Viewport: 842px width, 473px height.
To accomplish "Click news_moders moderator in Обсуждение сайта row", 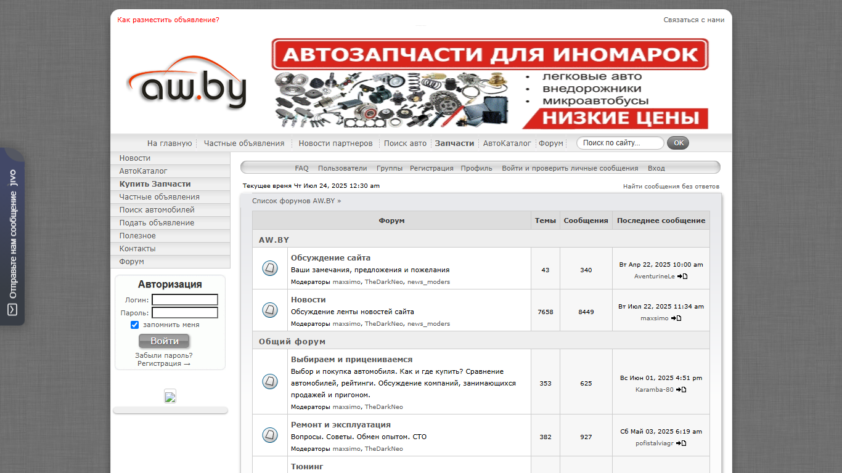I will coord(428,282).
